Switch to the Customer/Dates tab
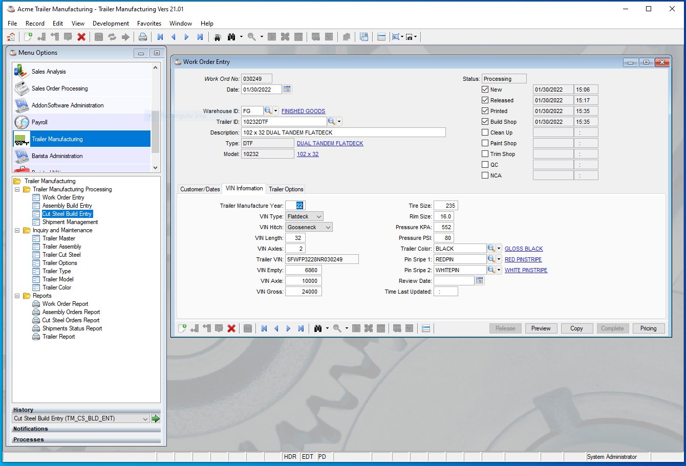This screenshot has width=686, height=466. [x=200, y=189]
